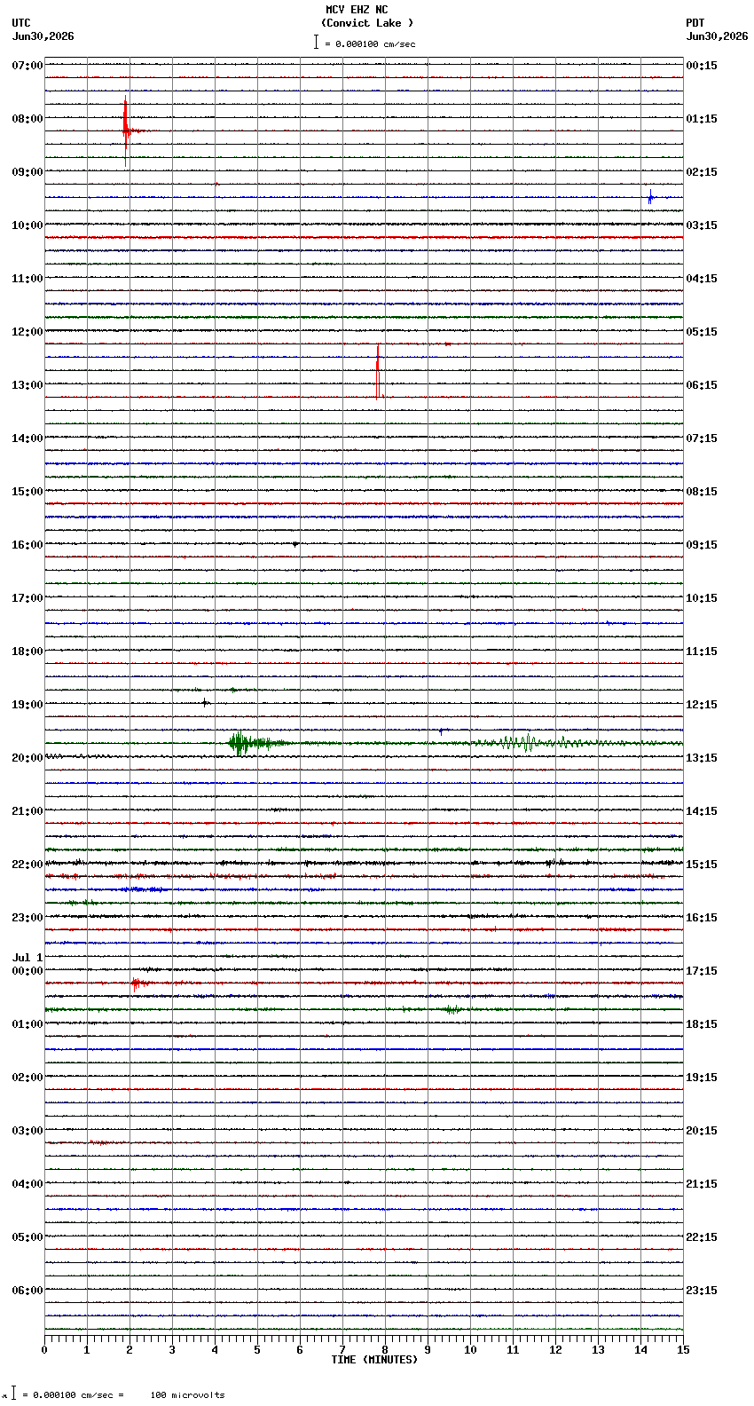Click the '07:00' UTC time label
Image resolution: width=754 pixels, height=1406 pixels.
click(27, 66)
